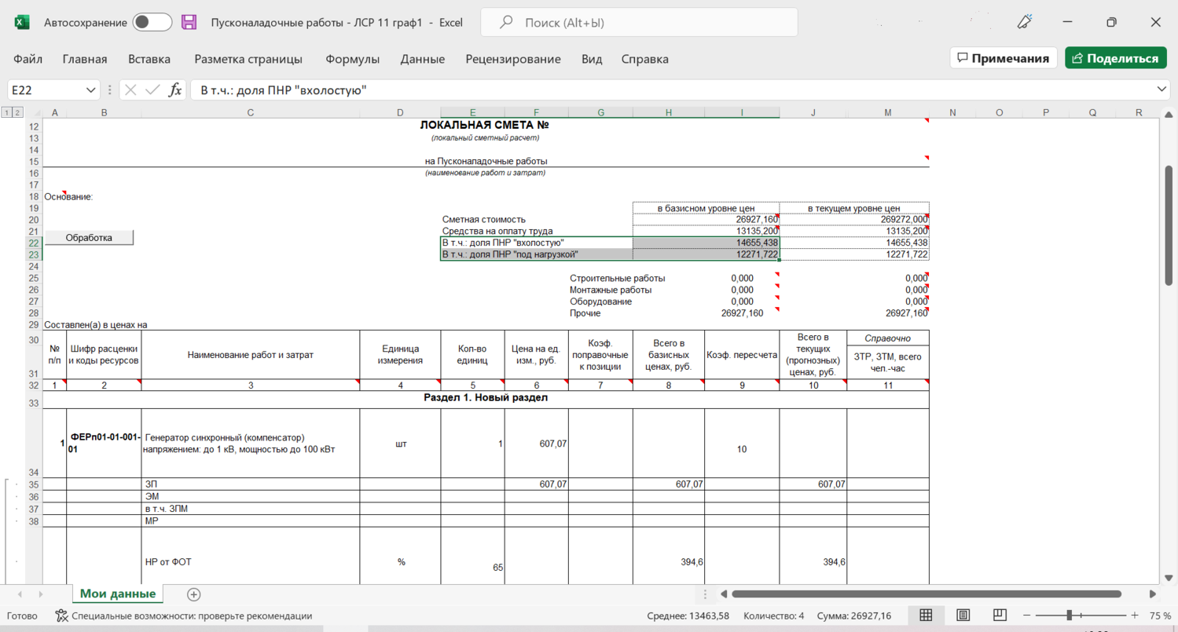Viewport: 1178px width, 632px height.
Task: Expand the formula bar
Action: tap(1162, 90)
